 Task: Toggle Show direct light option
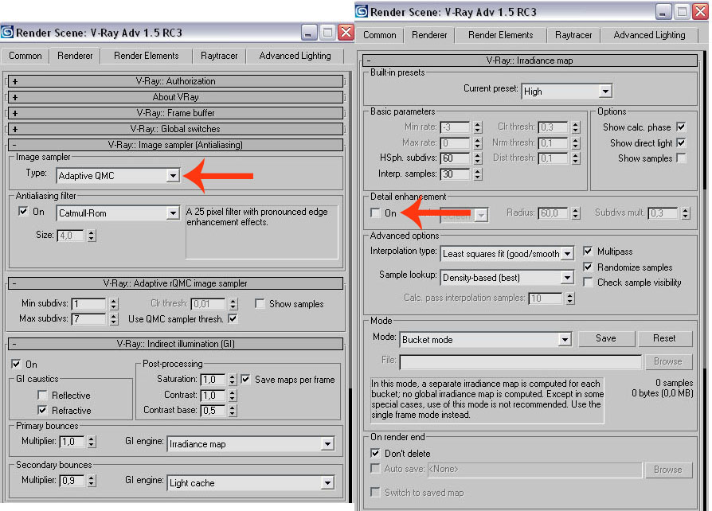coord(681,142)
